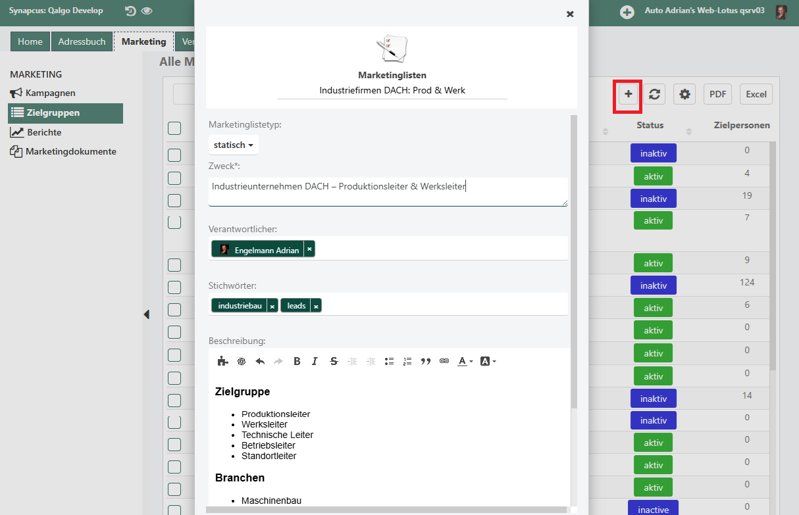Toggle bold formatting in Beschreibung

tap(297, 361)
